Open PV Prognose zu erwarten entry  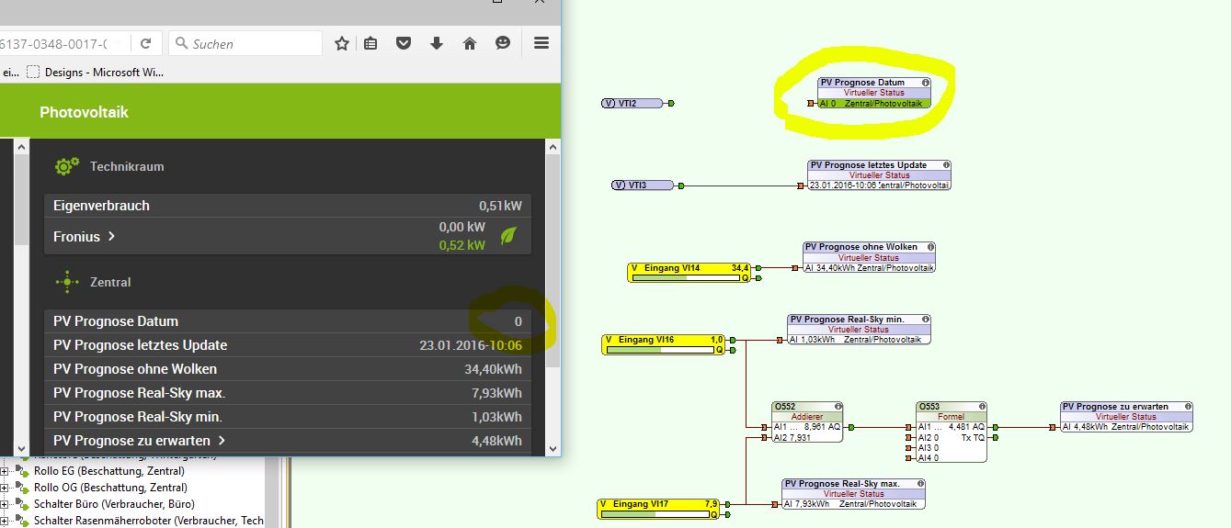(138, 441)
